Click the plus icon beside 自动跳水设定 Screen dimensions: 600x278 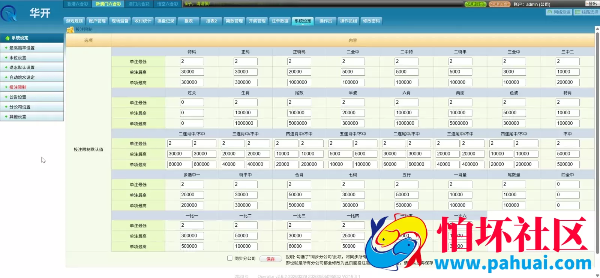[6, 77]
